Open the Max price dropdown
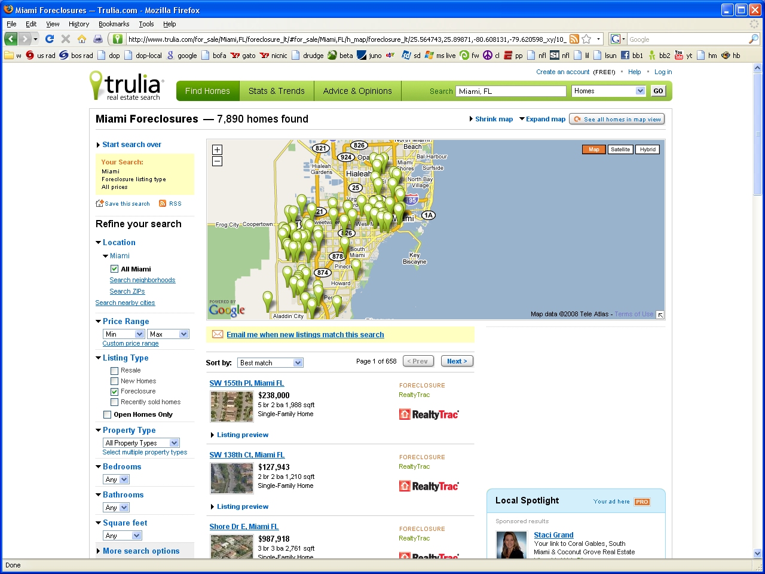Screen dimensions: 765x574 pos(168,334)
